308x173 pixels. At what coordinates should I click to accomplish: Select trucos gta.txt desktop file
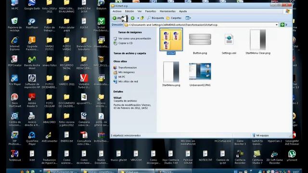118,156
